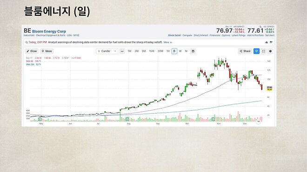The width and height of the screenshot is (307, 172).
Task: Click the earnings E marker near Aug
Action: point(127,119)
